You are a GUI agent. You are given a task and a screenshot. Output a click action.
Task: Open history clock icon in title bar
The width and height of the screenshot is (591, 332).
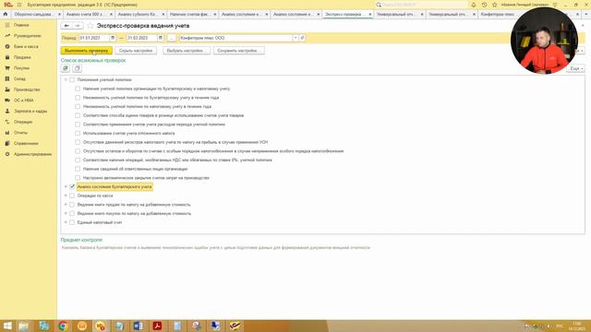click(484, 5)
